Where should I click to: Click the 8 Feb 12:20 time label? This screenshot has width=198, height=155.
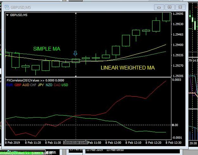pyautogui.click(x=153, y=143)
